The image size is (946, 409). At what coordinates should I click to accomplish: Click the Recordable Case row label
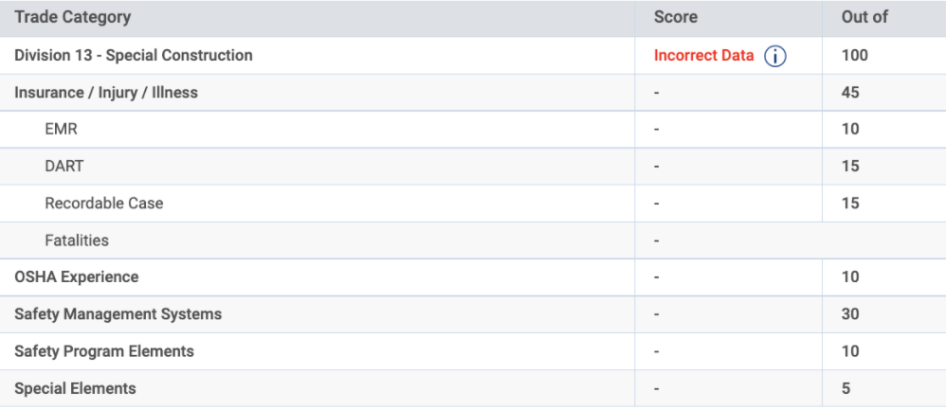pyautogui.click(x=103, y=203)
